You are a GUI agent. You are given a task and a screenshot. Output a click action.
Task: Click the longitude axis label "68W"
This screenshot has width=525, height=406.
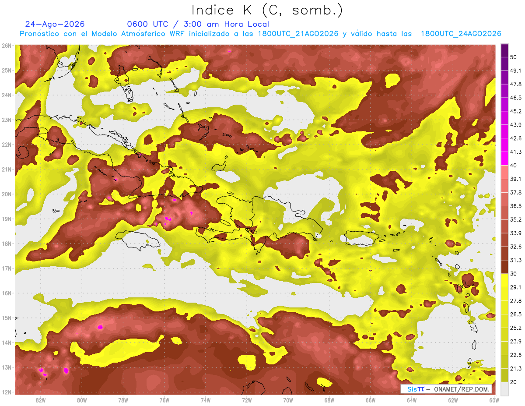[329, 400]
